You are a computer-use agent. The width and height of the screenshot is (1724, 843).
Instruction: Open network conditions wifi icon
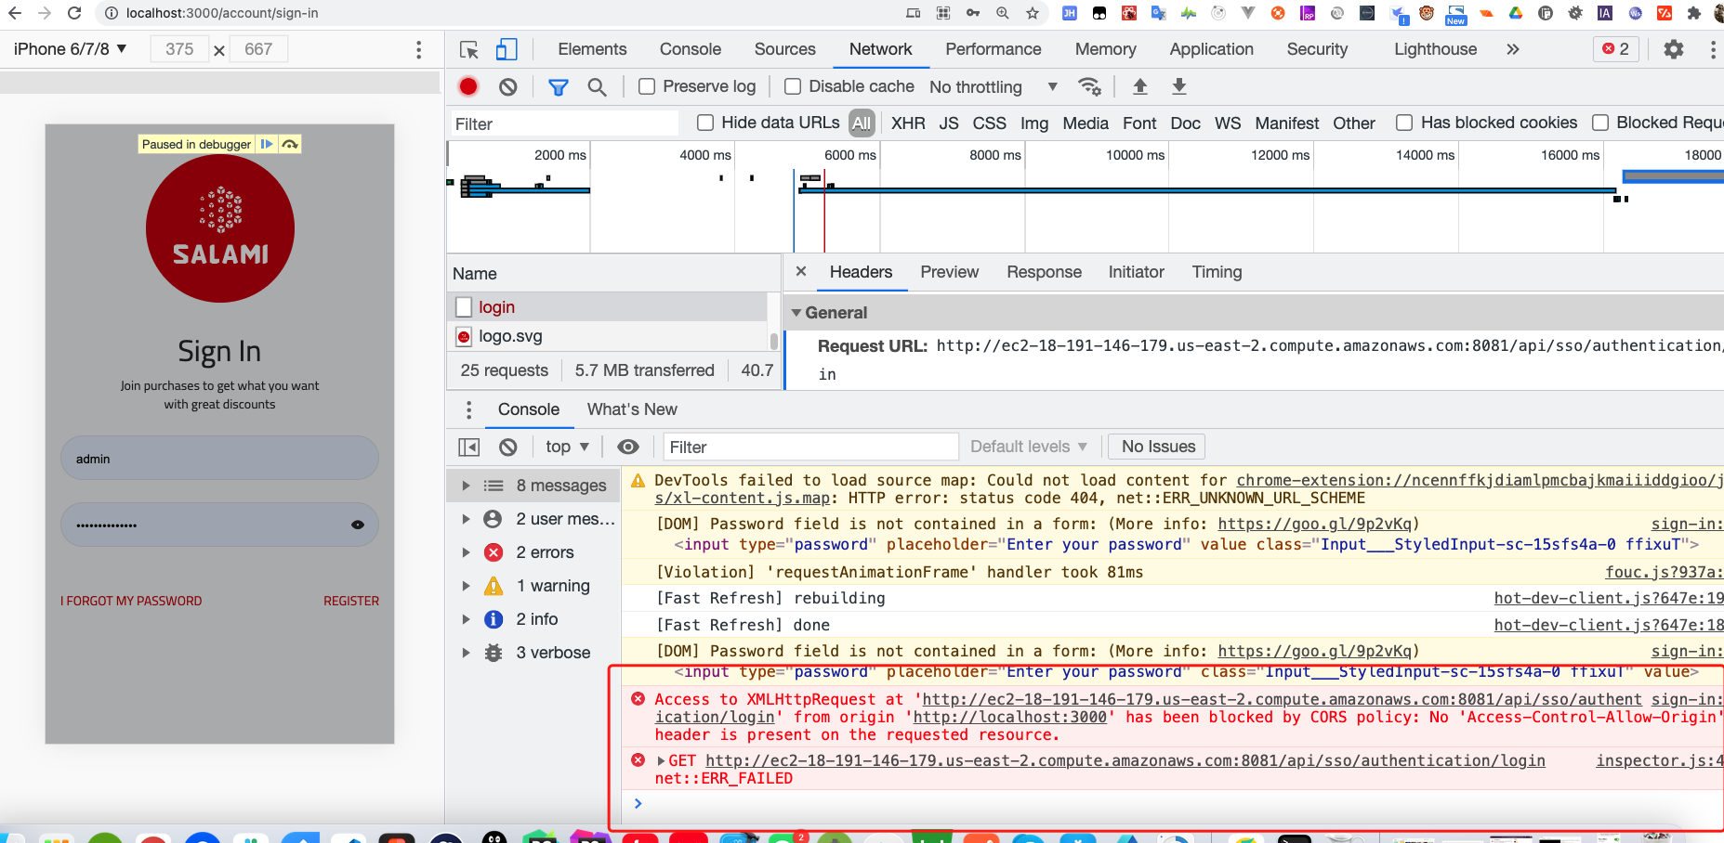(x=1089, y=86)
